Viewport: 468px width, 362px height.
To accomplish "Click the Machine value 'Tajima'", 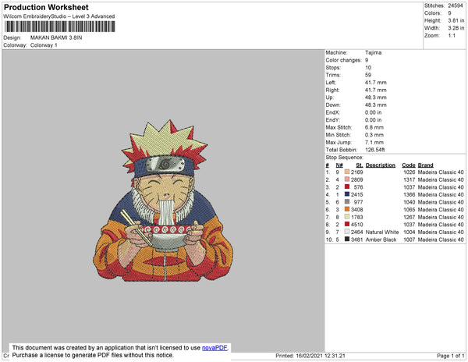I will tap(373, 52).
